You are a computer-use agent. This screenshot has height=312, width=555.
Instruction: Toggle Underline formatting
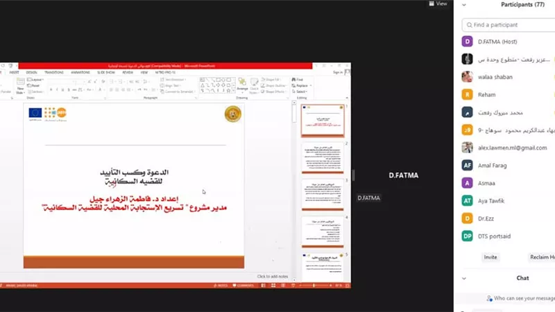pos(62,90)
